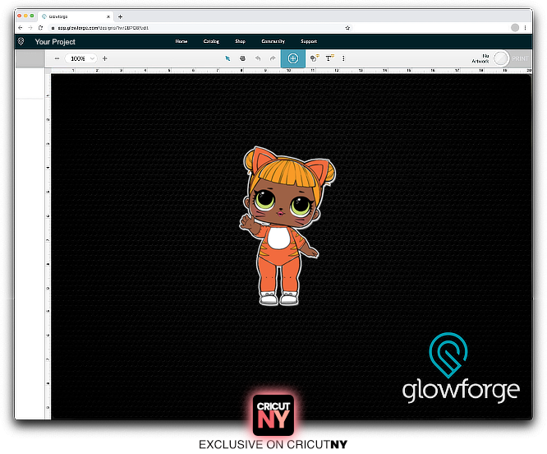The height and width of the screenshot is (454, 547).
Task: Open the Chrome three-dot menu
Action: pyautogui.click(x=525, y=28)
